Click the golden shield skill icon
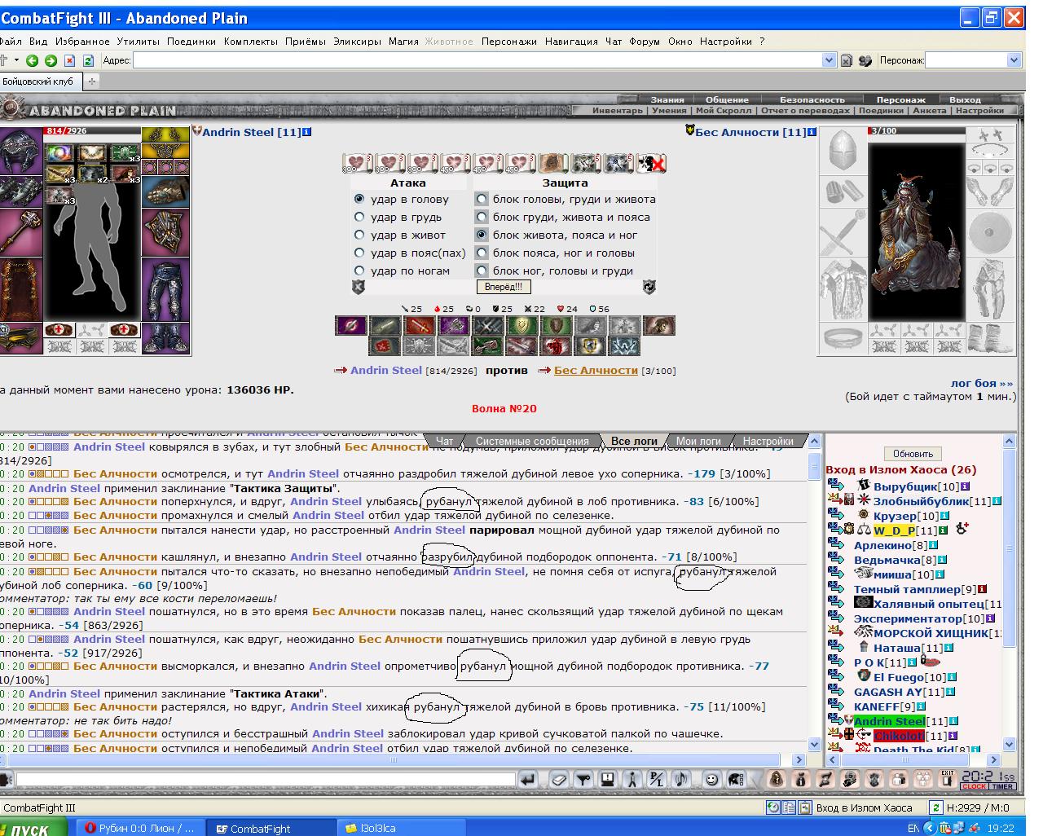The height and width of the screenshot is (836, 1043). [521, 326]
